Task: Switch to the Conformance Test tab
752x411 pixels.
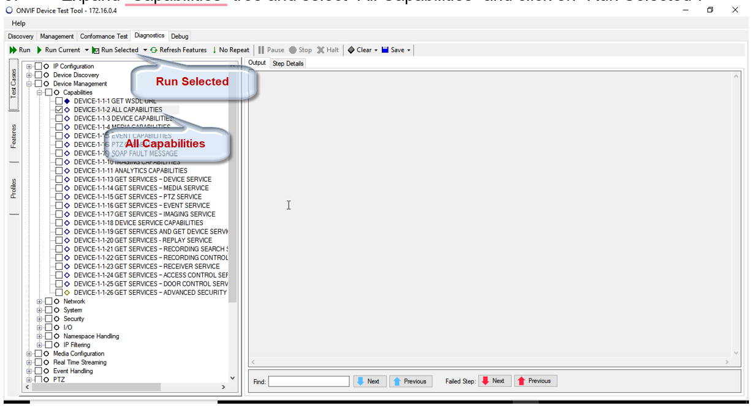Action: (104, 37)
